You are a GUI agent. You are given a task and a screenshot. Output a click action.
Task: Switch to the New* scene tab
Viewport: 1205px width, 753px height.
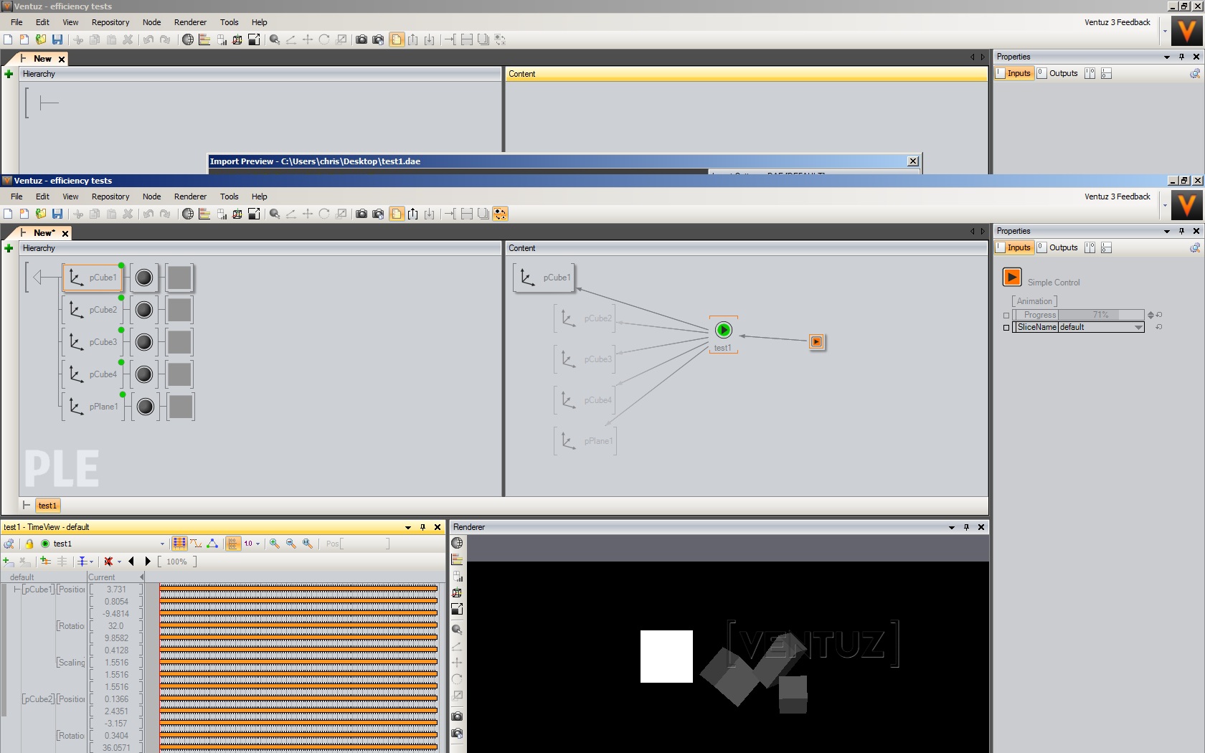click(x=44, y=233)
